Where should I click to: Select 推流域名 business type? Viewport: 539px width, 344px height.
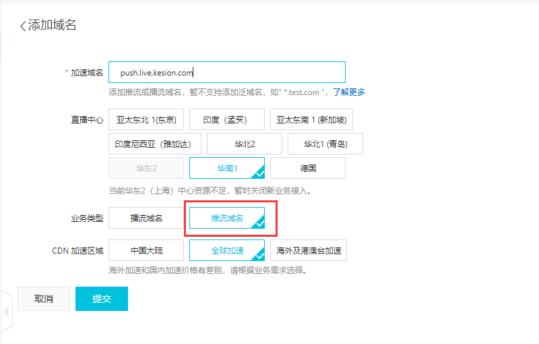pyautogui.click(x=226, y=218)
